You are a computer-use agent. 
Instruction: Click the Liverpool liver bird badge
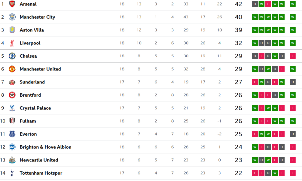(12, 43)
